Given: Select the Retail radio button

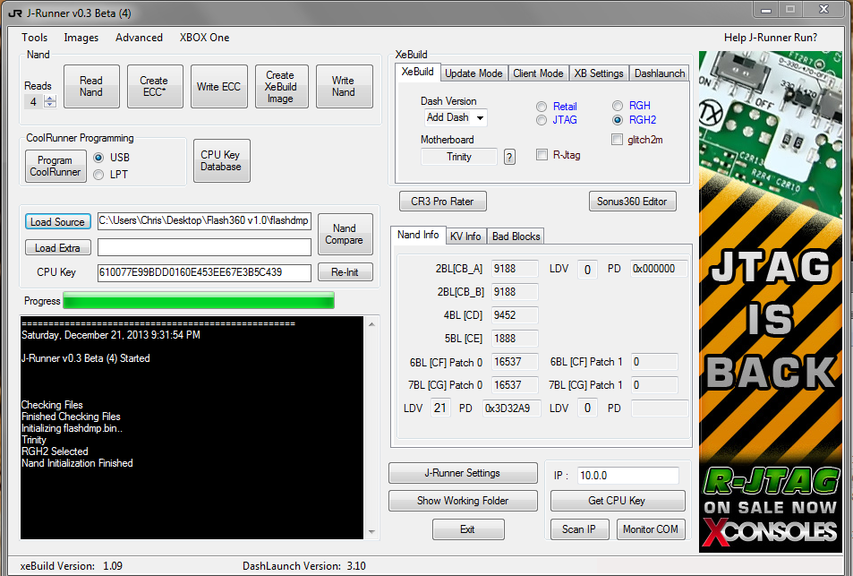Looking at the screenshot, I should coord(542,107).
